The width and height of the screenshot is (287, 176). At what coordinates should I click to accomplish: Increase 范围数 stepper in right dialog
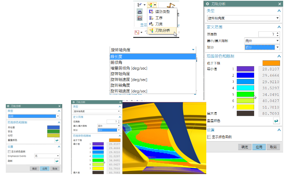(278, 33)
